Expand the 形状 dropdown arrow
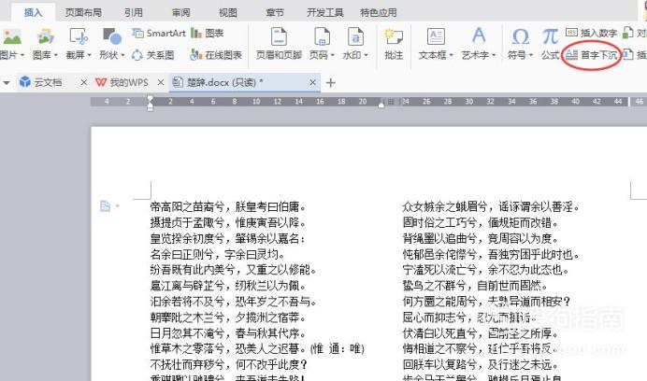Image resolution: width=647 pixels, height=381 pixels. [122, 55]
